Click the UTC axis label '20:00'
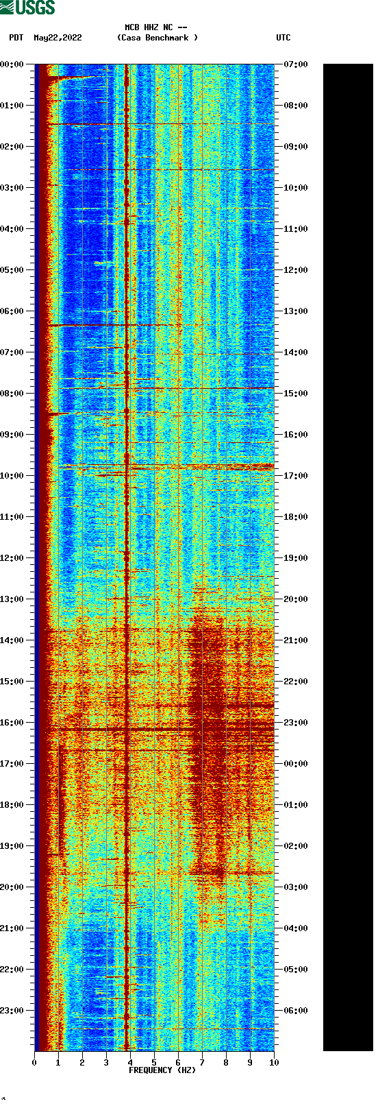Screen dimensions: 378x1106 click(296, 599)
